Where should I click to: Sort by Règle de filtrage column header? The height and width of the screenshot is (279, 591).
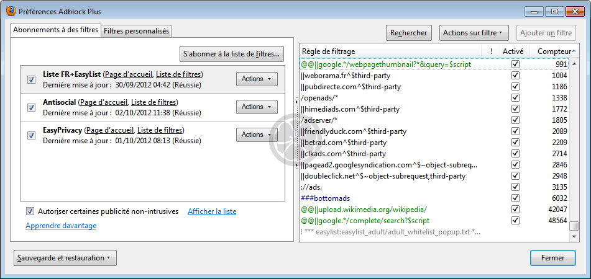390,51
